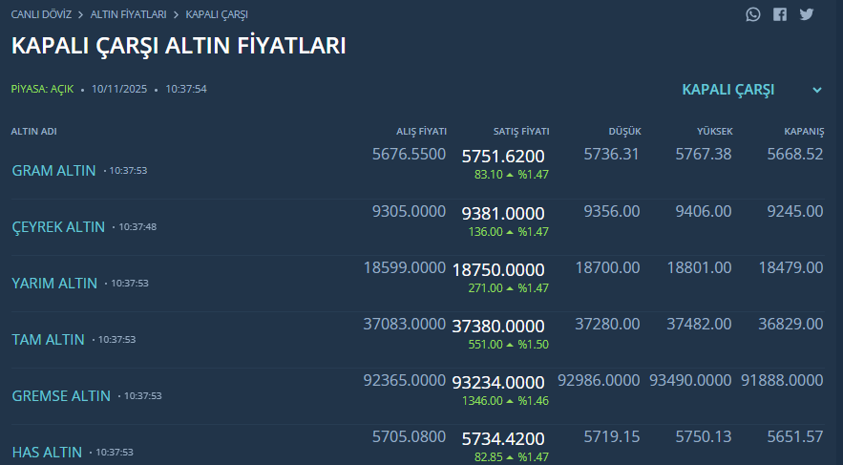This screenshot has height=465, width=843.
Task: Select the YARIM ALTIN row link
Action: [54, 284]
